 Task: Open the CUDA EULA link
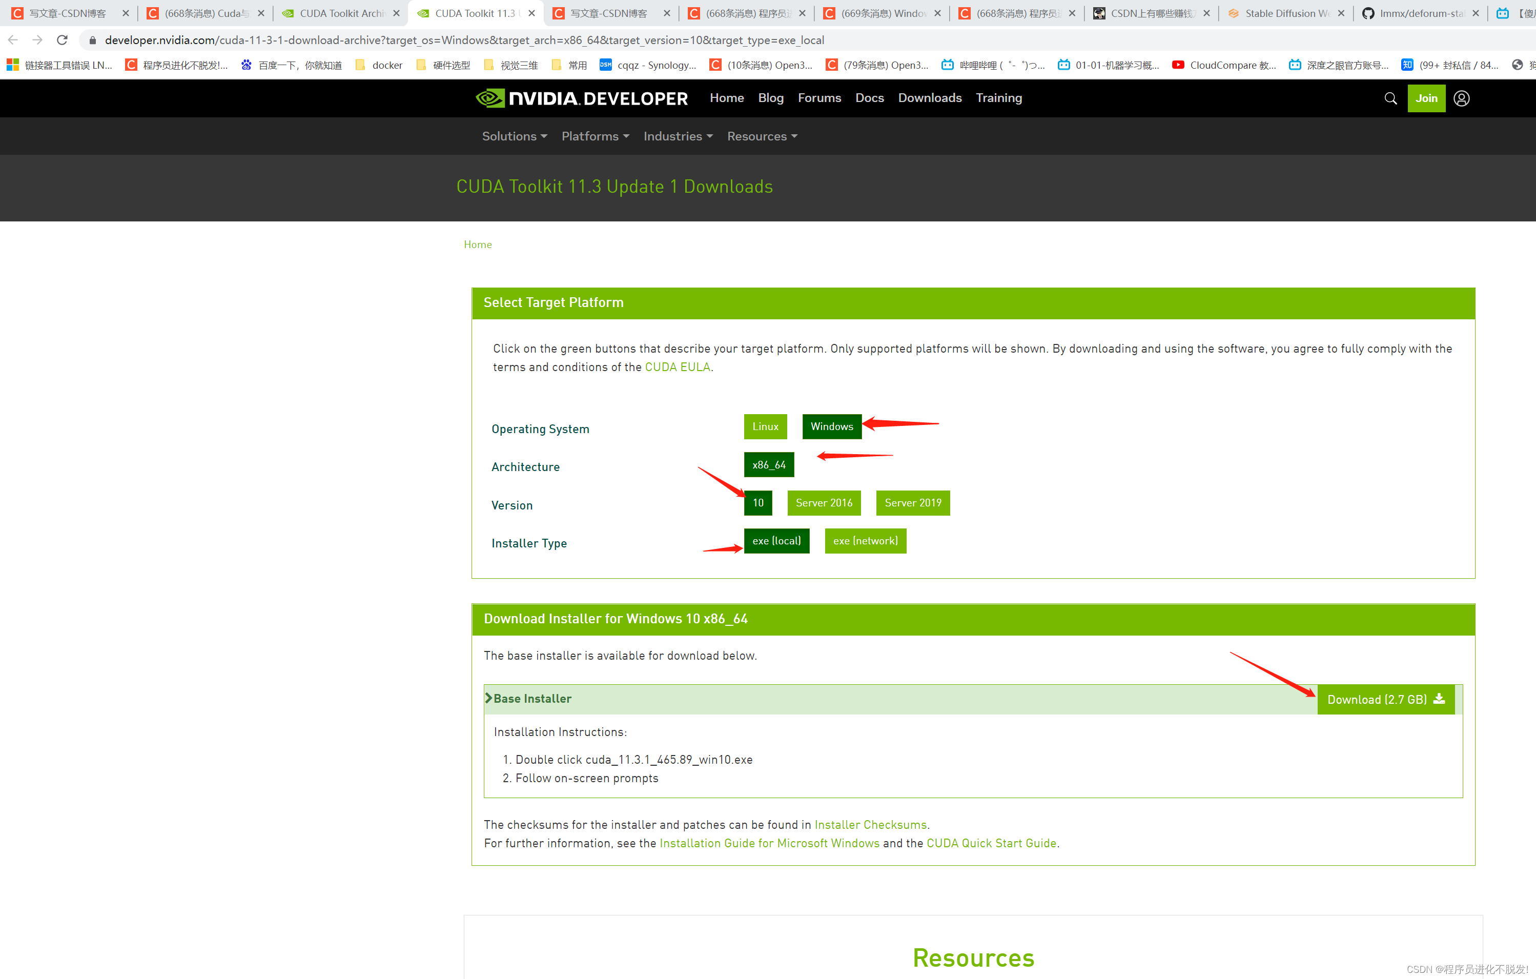[677, 368]
